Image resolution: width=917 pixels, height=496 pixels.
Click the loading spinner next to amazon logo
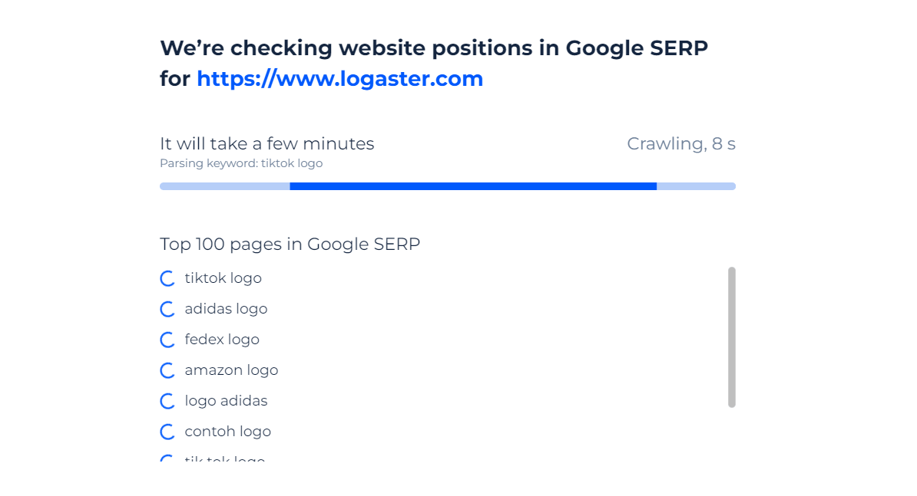[x=167, y=370]
